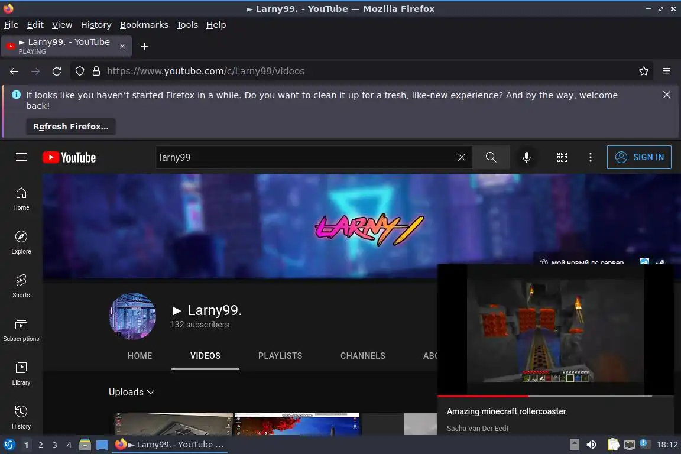Open a new tab
This screenshot has height=454, width=681.
[145, 47]
